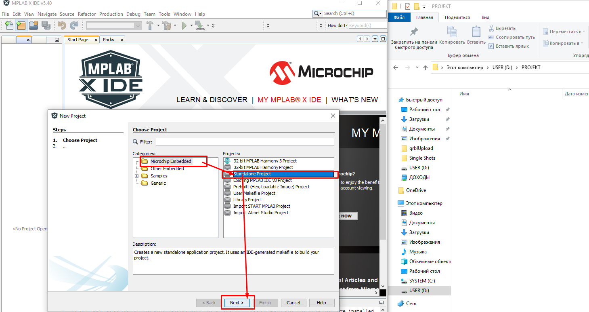Select 32-bit MPLAB Harmony 3 Project
This screenshot has height=312, width=589.
(x=265, y=161)
